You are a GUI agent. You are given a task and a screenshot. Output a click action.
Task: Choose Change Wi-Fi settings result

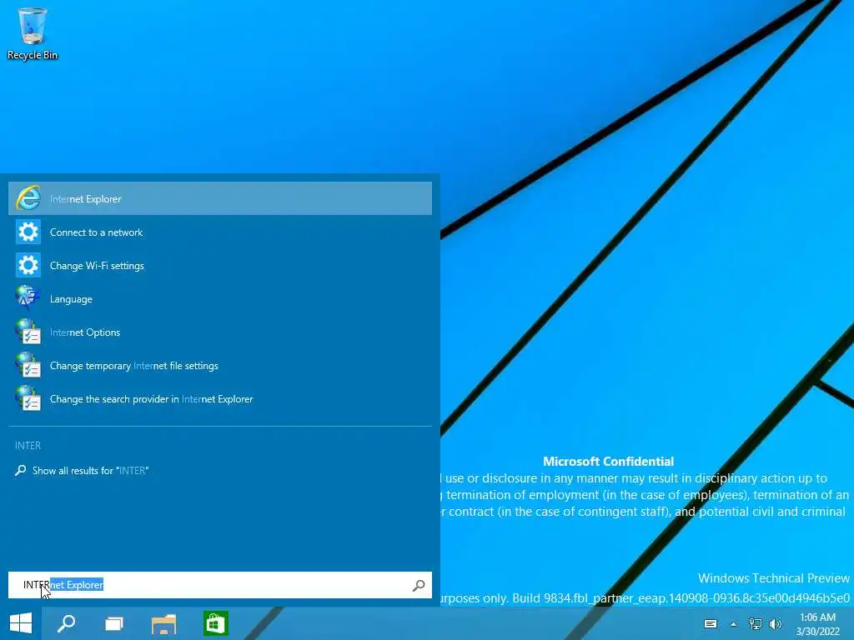[x=220, y=265]
